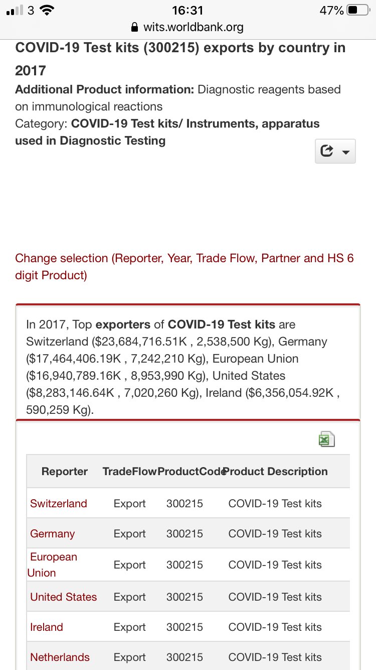Click the Product Description column header
The width and height of the screenshot is (376, 670).
[x=276, y=471]
